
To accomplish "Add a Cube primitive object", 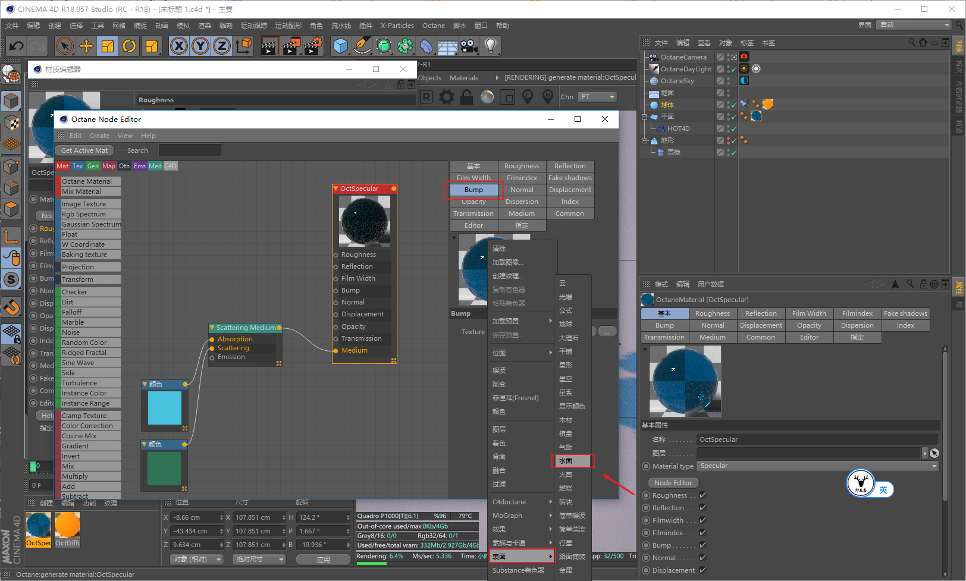I will 341,46.
